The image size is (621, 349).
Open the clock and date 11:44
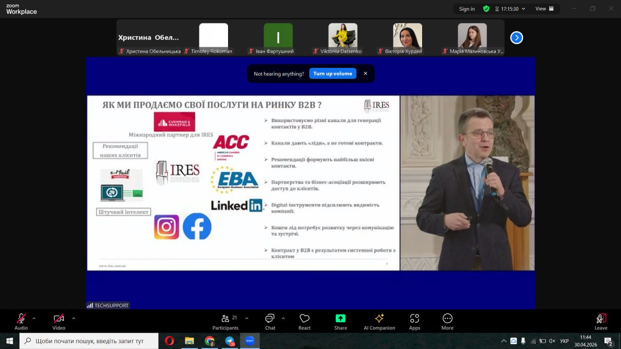586,341
